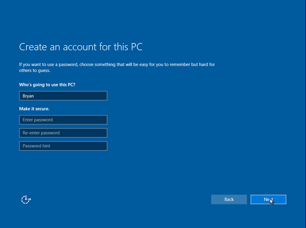
Task: Click the 'Create an account for this PC' heading
Action: (x=81, y=47)
